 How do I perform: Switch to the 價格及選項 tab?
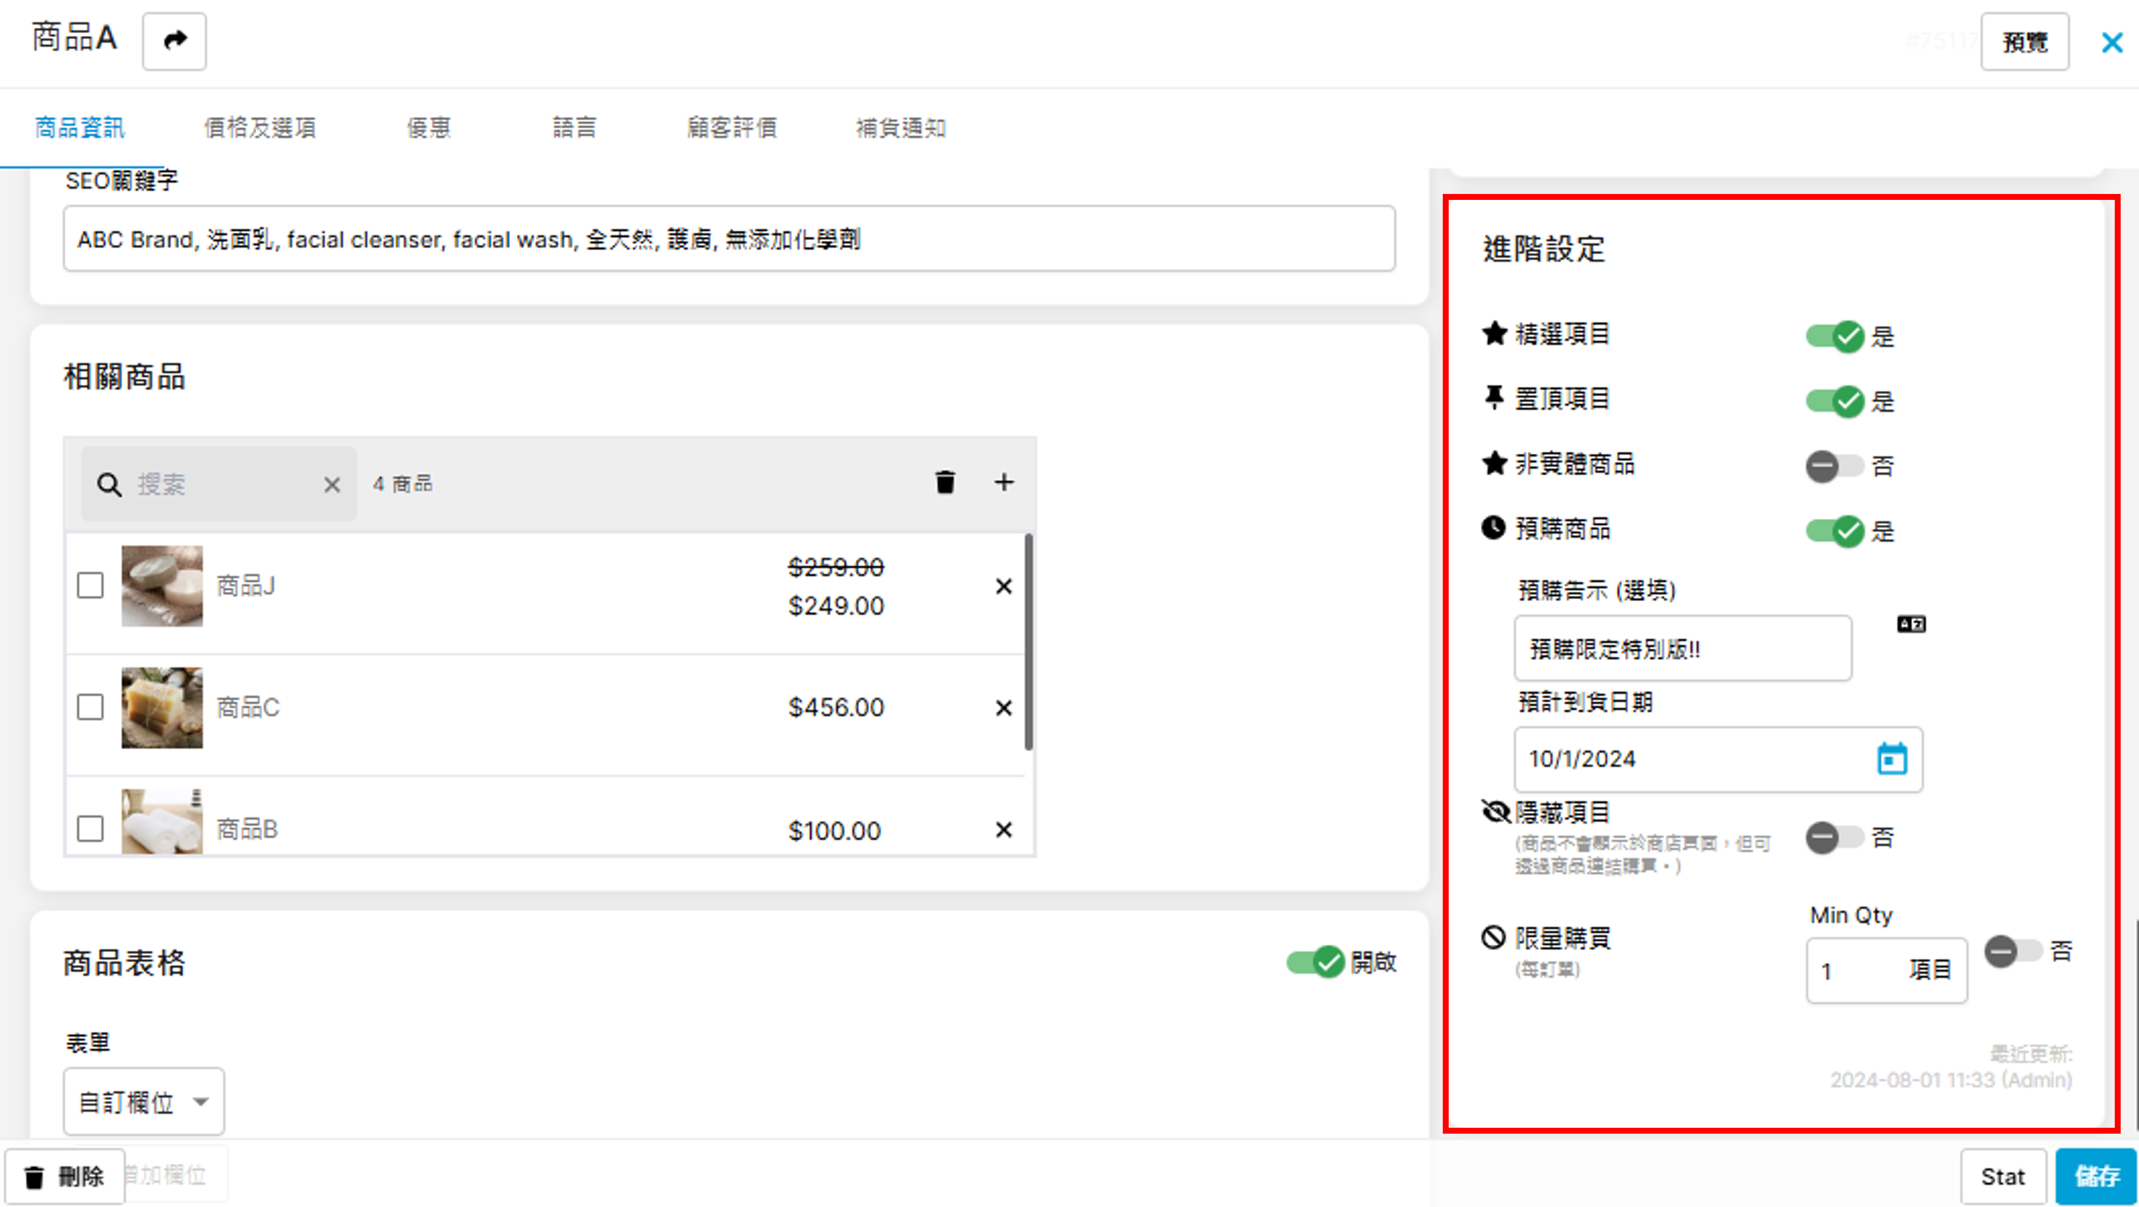tap(260, 128)
